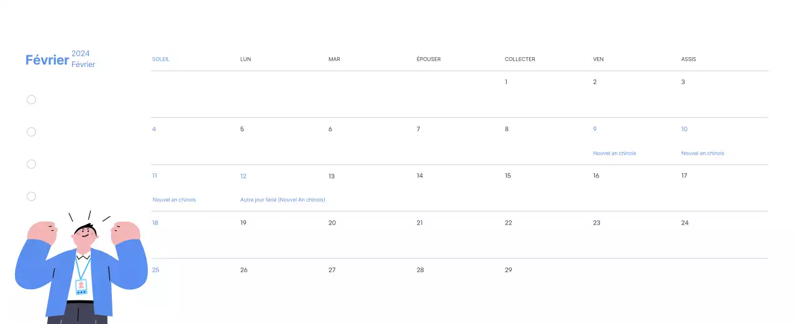Image resolution: width=795 pixels, height=324 pixels.
Task: Open Nouvel an chinois event on the 9th
Action: click(614, 153)
